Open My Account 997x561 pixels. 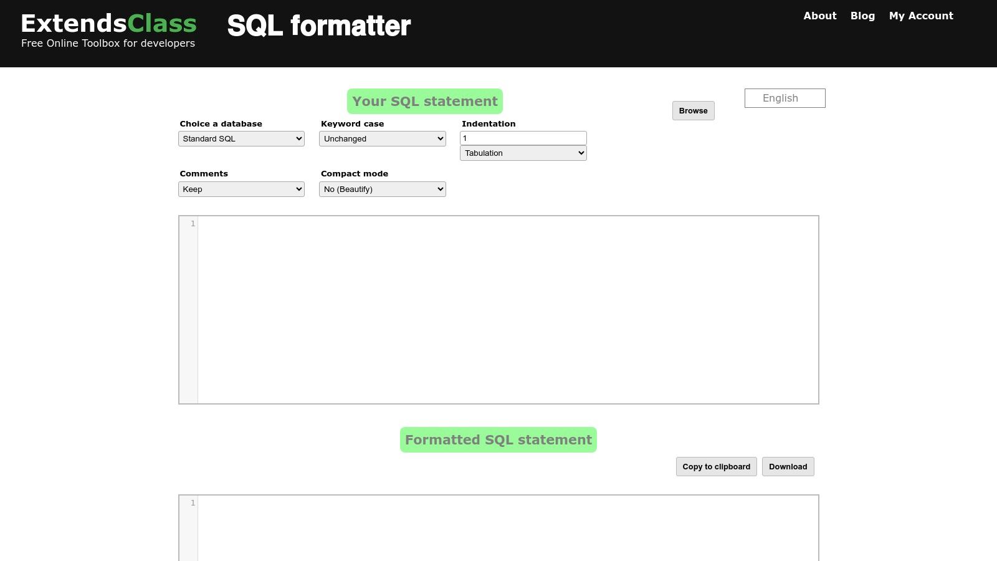pyautogui.click(x=921, y=16)
